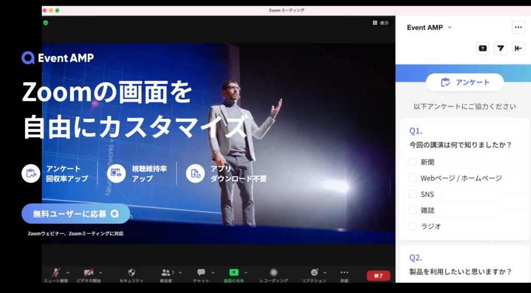531x293 pixels.
Task: Check the 新聞 option
Action: point(412,162)
